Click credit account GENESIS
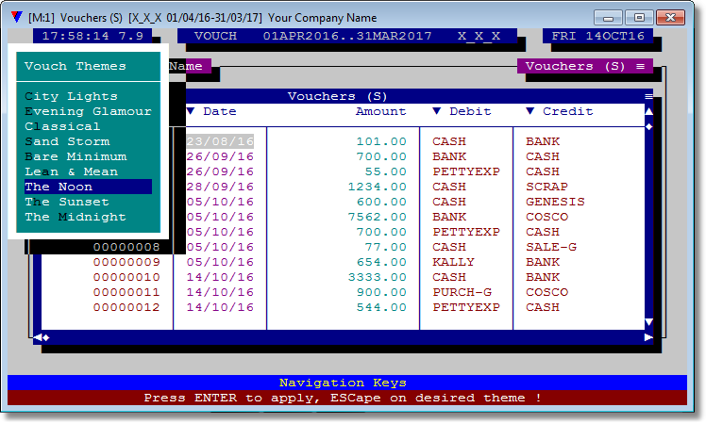This screenshot has width=706, height=424. (555, 202)
